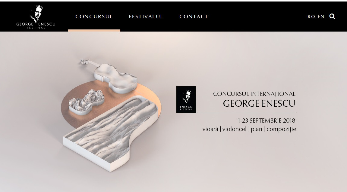The image size is (347, 192).
Task: Click the George Enescu Festival logo
Action: 36,17
